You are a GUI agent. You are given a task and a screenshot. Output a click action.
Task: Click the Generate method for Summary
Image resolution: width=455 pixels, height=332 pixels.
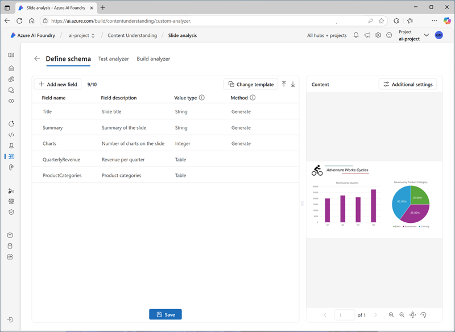tap(241, 127)
